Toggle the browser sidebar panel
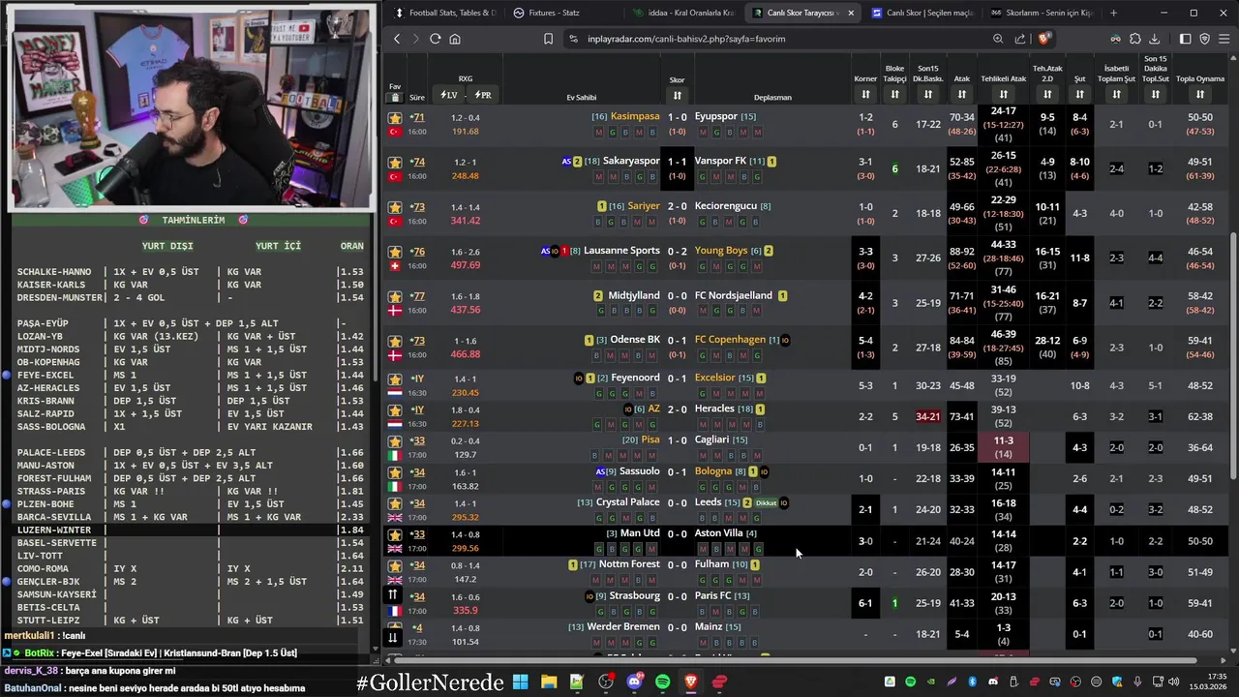Viewport: 1239px width, 697px height. [1186, 39]
